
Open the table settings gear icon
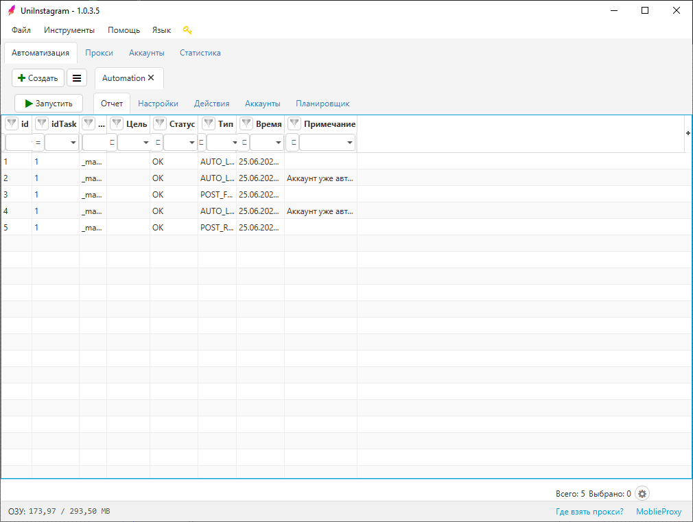pyautogui.click(x=642, y=493)
